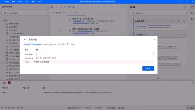Click the filter icon in the フロー変数 header
Image resolution: width=195 pixels, height=110 pixels.
179,35
